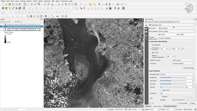Click the yellow triangle toolbar icon
This screenshot has width=197, height=111.
(x=107, y=8)
